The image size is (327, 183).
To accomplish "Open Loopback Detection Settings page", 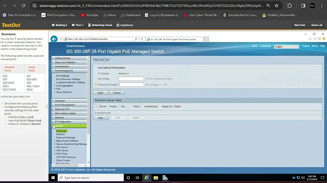I will coord(70,82).
